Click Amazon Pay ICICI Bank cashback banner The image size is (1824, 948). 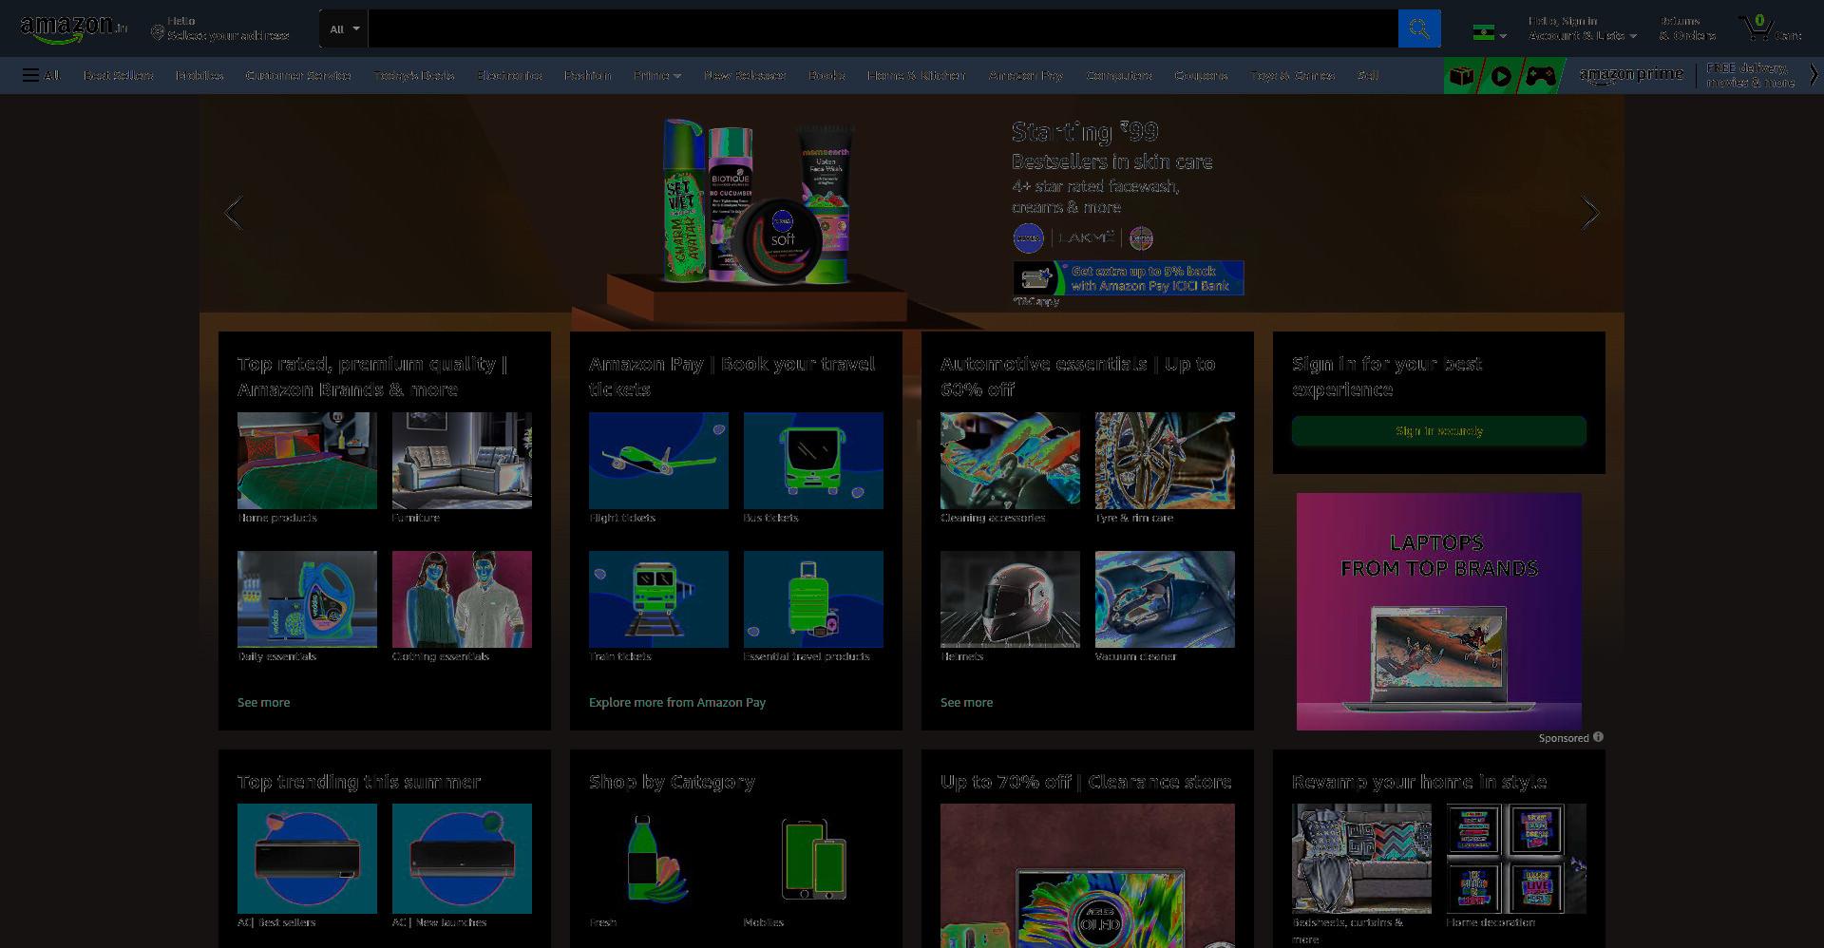tap(1129, 278)
